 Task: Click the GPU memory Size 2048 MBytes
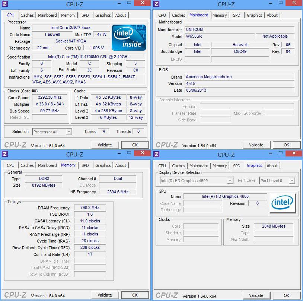(x=274, y=226)
